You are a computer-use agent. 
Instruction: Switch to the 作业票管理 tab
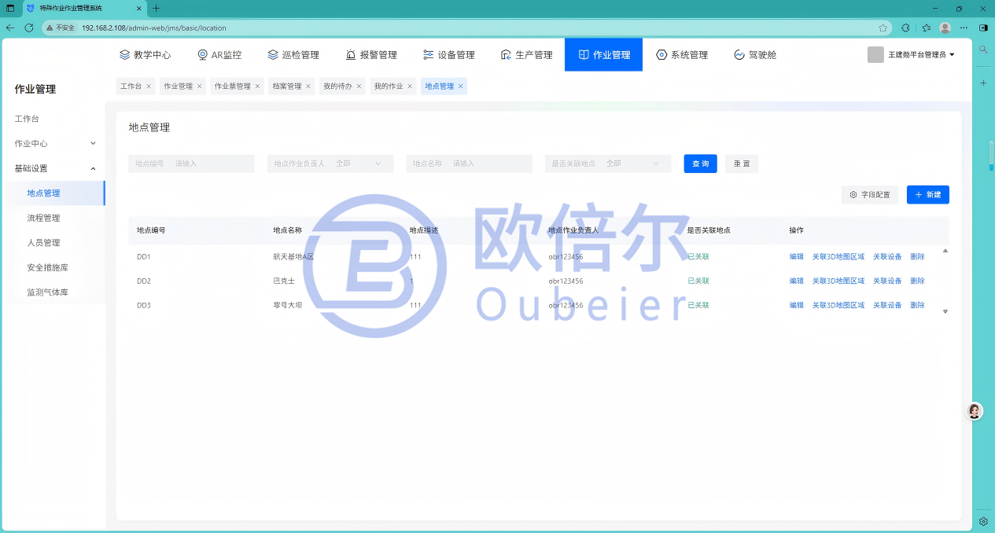(232, 86)
